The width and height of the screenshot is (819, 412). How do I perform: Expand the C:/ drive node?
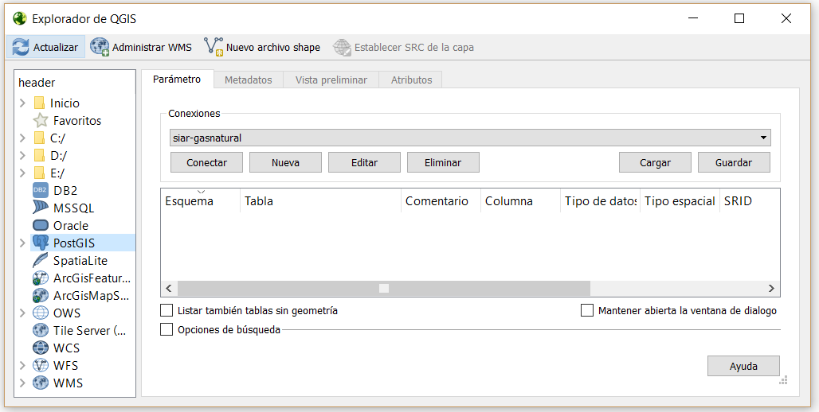click(22, 138)
